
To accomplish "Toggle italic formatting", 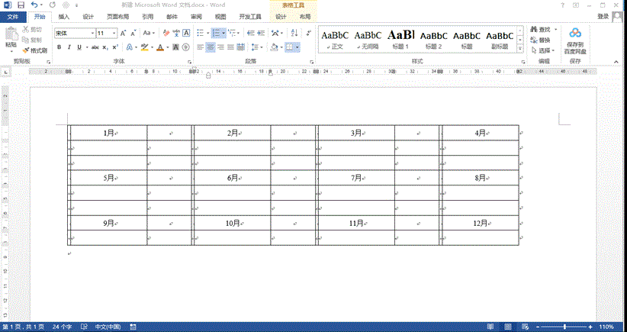I will (69, 47).
